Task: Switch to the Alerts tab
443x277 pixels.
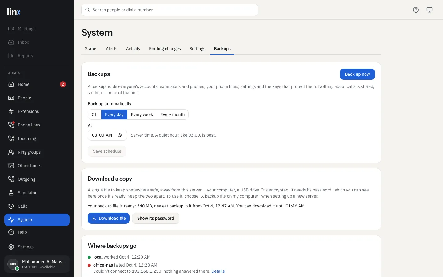Action: (112, 49)
